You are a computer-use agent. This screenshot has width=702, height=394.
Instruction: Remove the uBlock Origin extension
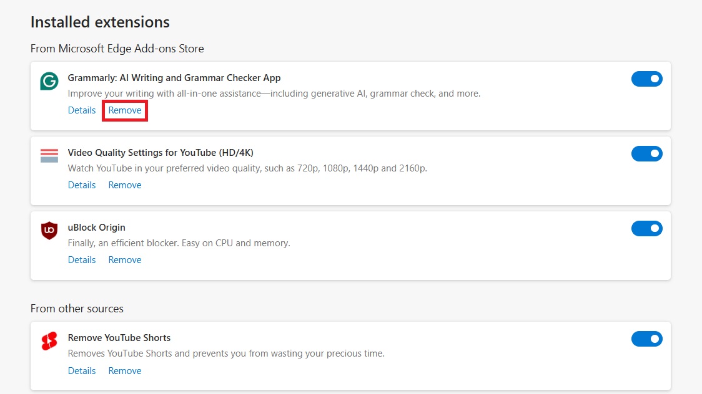point(125,260)
